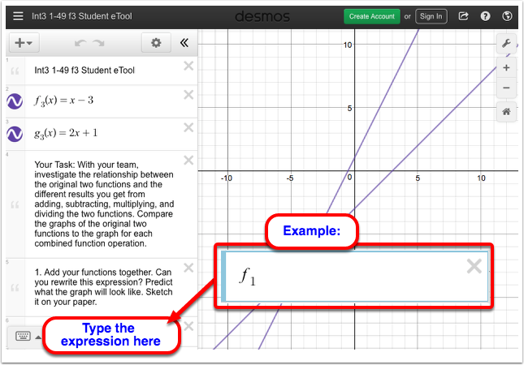This screenshot has height=365, width=524.
Task: Select the graph title in header
Action: click(82, 16)
